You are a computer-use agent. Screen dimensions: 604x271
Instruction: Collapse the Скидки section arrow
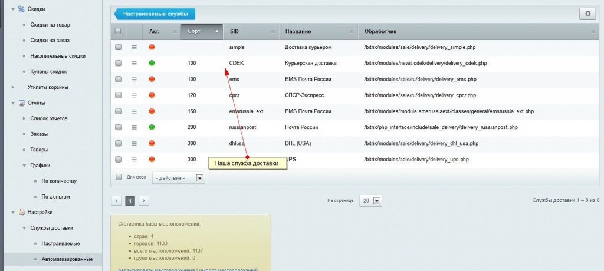tap(13, 9)
